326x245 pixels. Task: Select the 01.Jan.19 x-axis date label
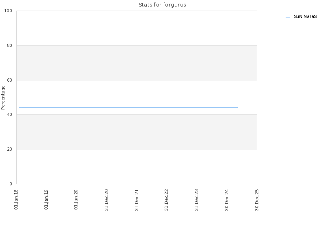46,200
